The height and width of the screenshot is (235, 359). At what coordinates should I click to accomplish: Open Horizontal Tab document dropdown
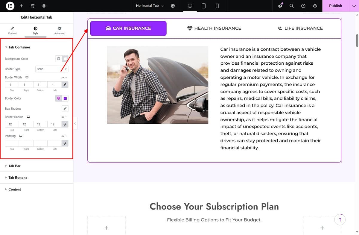click(150, 6)
